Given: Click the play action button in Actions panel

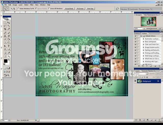Looking at the screenshot, I should (x=147, y=66).
